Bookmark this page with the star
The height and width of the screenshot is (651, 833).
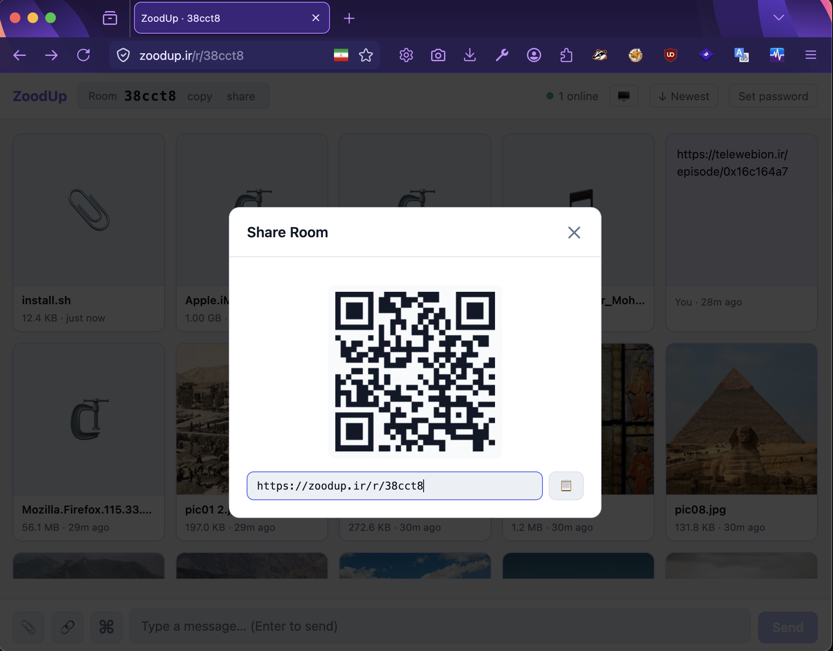click(366, 55)
